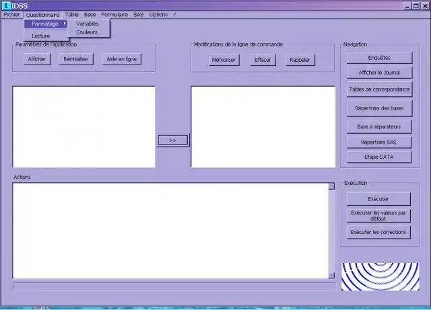Viewport: 431px width, 310px height.
Task: Open Tables de correspondance
Action: tap(379, 89)
